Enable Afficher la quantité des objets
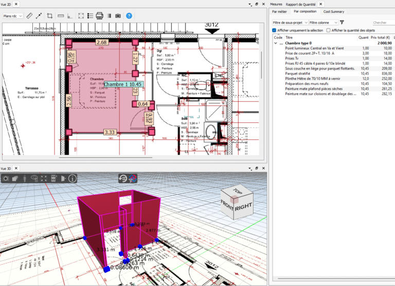The image size is (395, 286). (x=329, y=30)
